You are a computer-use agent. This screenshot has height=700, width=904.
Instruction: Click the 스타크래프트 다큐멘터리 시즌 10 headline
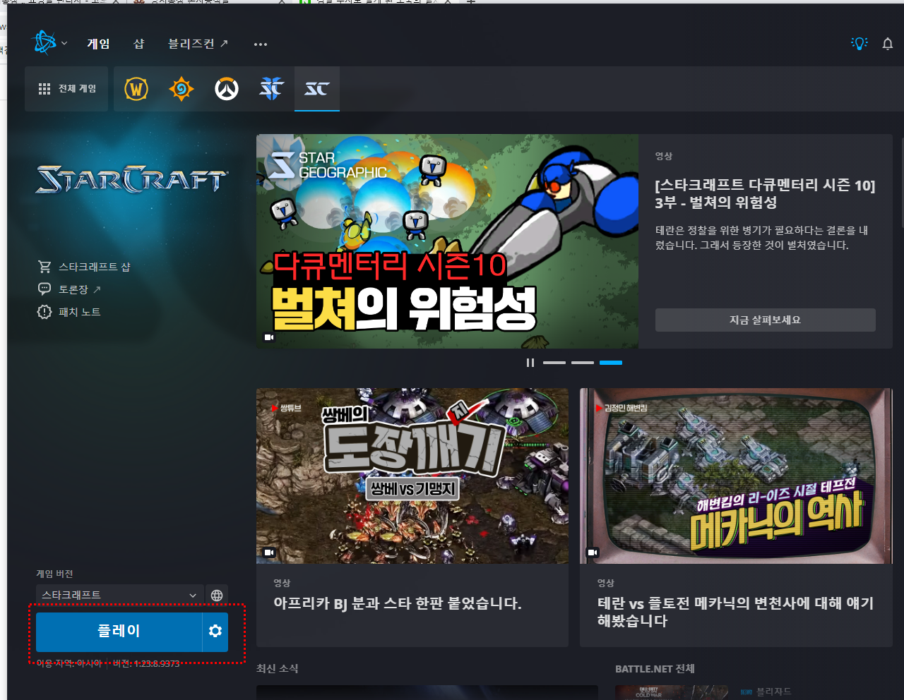click(765, 193)
